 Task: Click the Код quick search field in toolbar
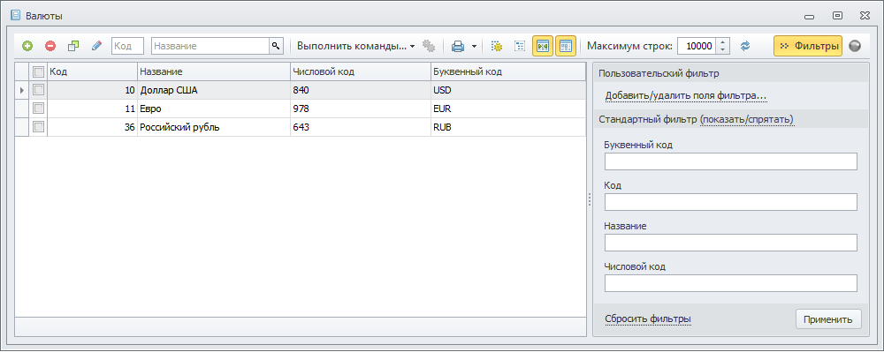pyautogui.click(x=128, y=46)
